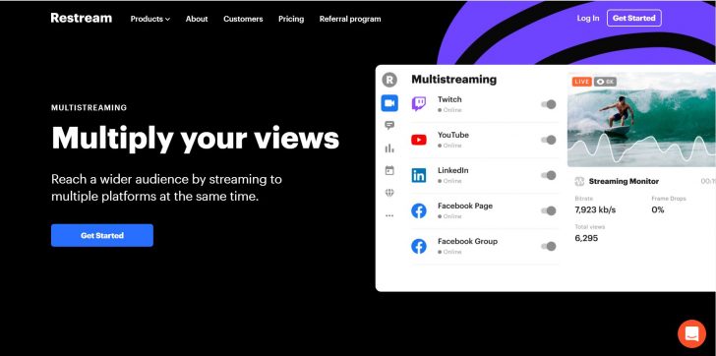Click the Facebook Page channel name
The height and width of the screenshot is (356, 716).
point(465,206)
